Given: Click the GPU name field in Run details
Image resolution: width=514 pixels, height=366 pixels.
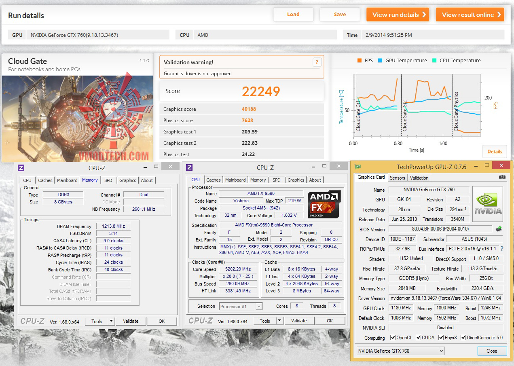Looking at the screenshot, I should click(x=98, y=35).
